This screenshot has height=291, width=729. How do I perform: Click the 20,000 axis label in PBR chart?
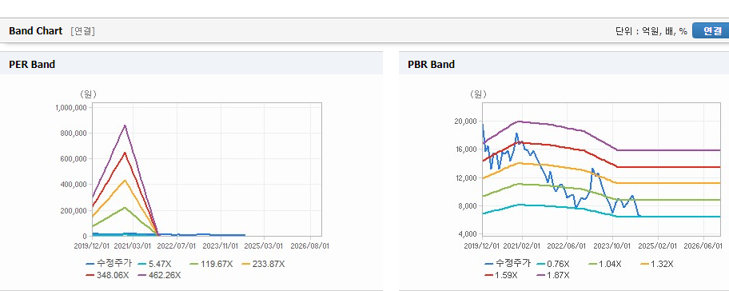(x=466, y=122)
